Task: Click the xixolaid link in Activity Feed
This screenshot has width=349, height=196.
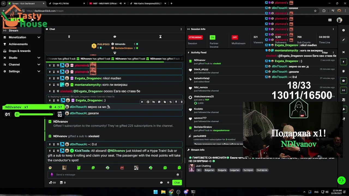Action: tap(217, 63)
